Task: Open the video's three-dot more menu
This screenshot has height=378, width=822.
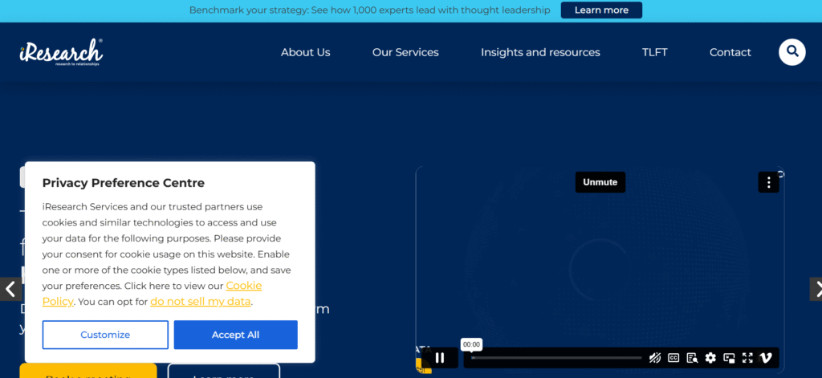Action: point(768,182)
